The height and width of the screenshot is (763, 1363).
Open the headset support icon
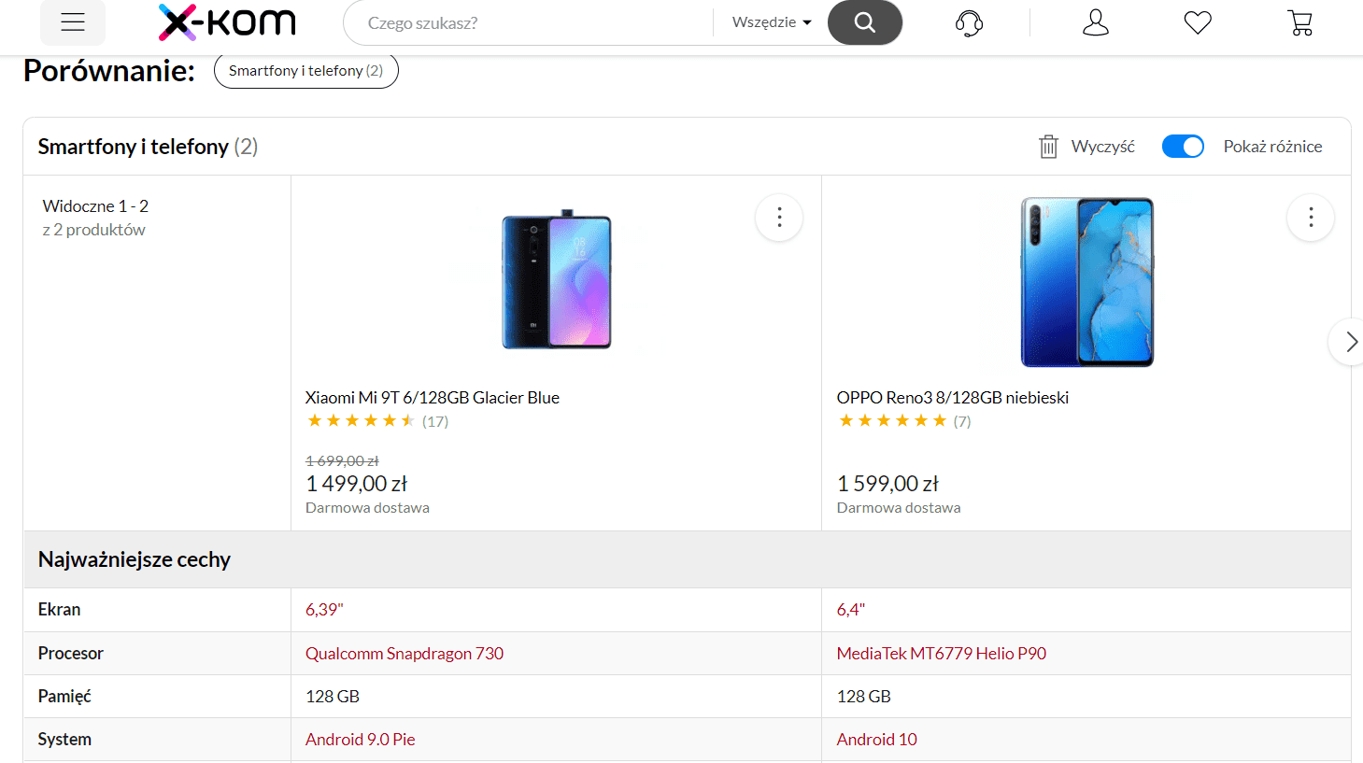tap(970, 22)
